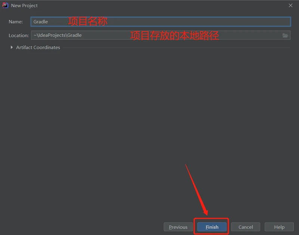The image size is (299, 235).
Task: Click the Finish button
Action: [x=212, y=227]
